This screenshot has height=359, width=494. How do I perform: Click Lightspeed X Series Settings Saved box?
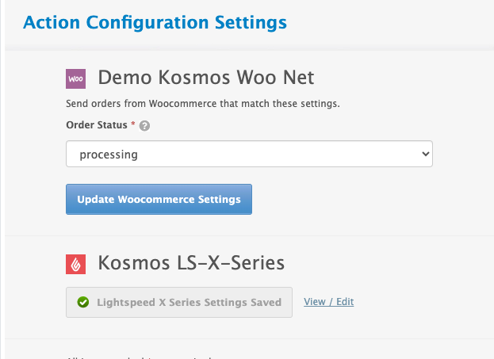pyautogui.click(x=179, y=302)
